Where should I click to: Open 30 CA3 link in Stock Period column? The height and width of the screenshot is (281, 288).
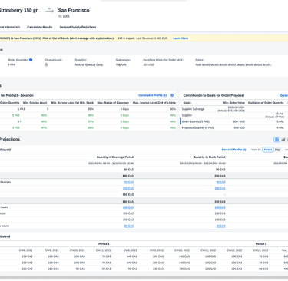point(220,226)
